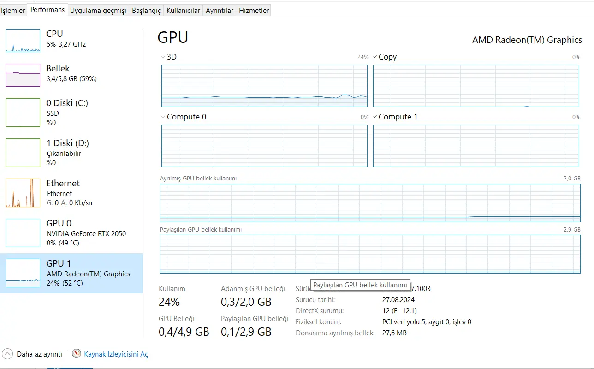Screen dimensions: 594x369
Task: Click the Paylaşılan GPU bellek kullanımı graph
Action: (370, 254)
